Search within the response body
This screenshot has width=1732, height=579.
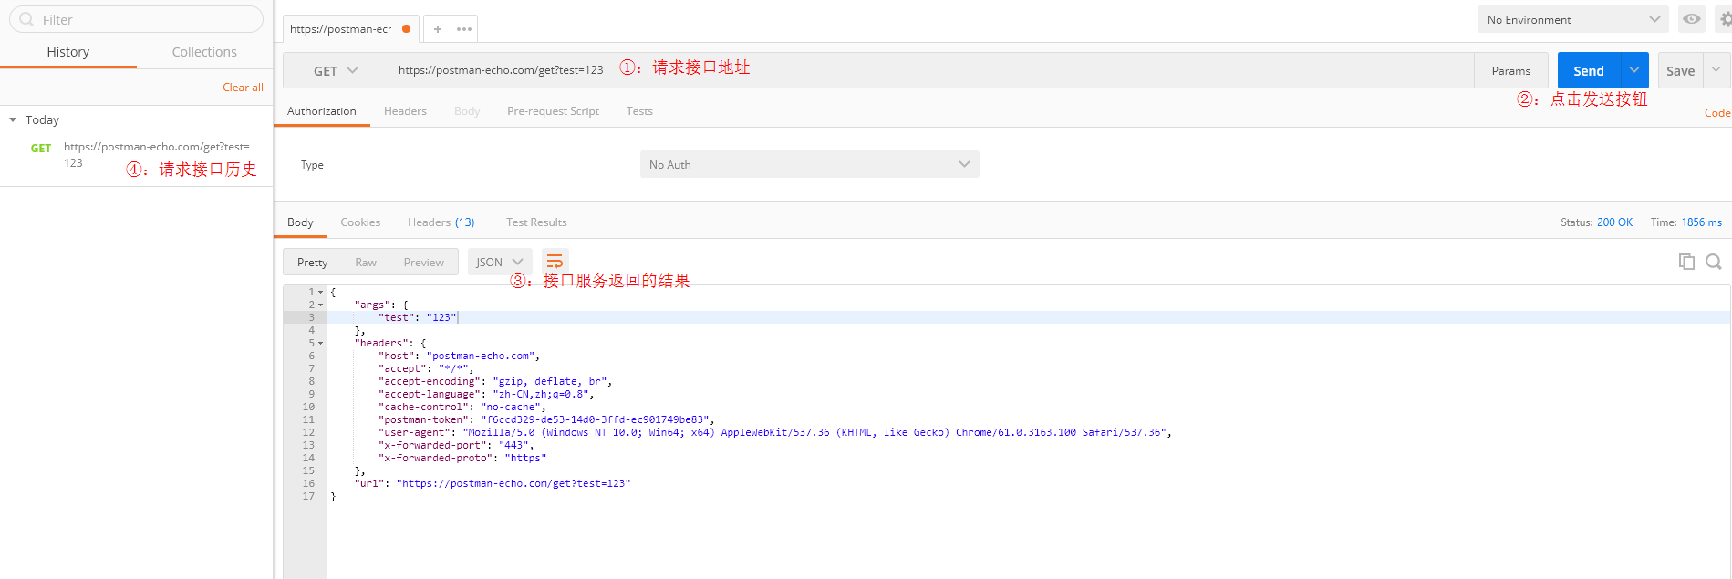(1714, 262)
